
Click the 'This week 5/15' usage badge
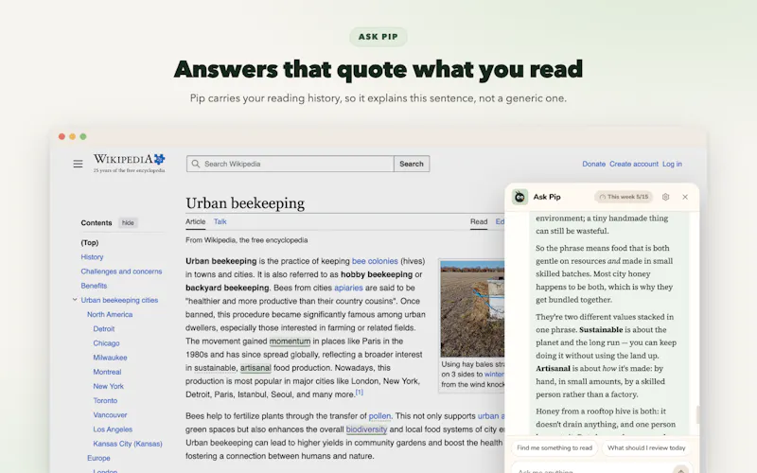[x=624, y=197]
